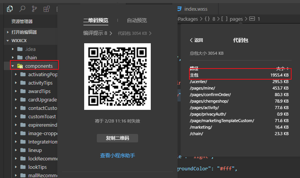Click the 复制二维码 button

click(117, 138)
